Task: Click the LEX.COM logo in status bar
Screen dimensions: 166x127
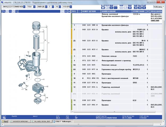Action: tap(4, 117)
